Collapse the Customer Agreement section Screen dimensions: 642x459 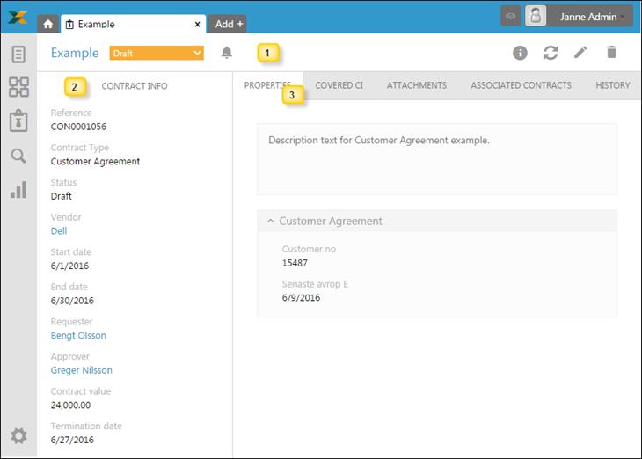[x=271, y=222]
